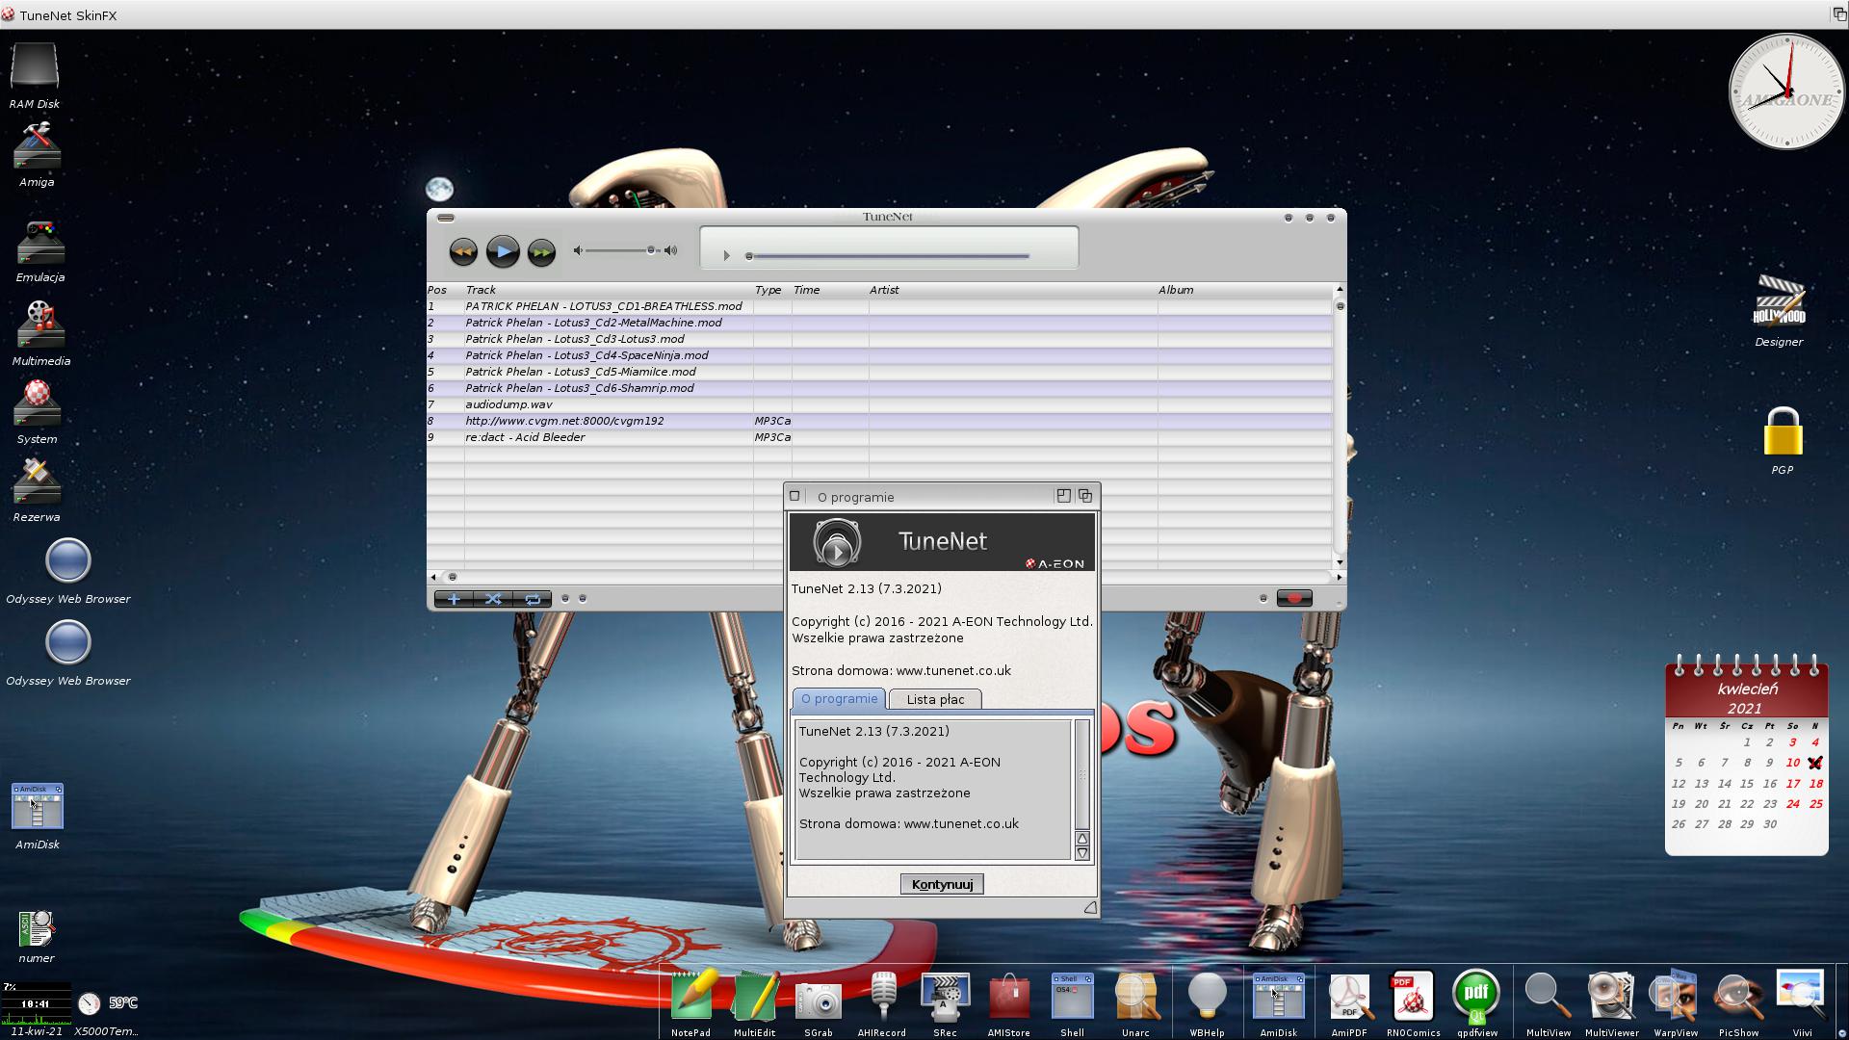Open the AmiDisk desktop icon
The width and height of the screenshot is (1849, 1040).
(38, 816)
